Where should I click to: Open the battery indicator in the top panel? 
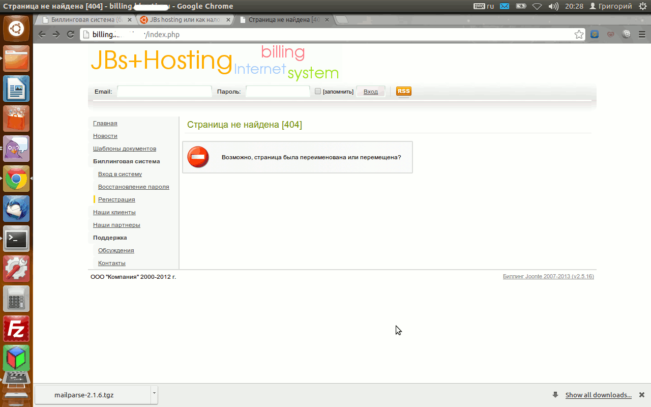click(x=521, y=6)
